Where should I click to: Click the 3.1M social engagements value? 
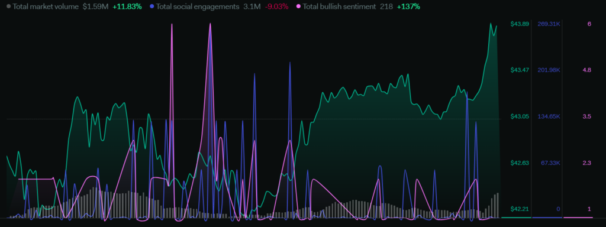pos(252,7)
